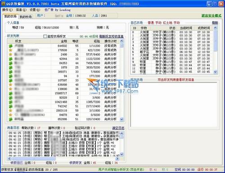Click 刷新 link above own farm list
The width and height of the screenshot is (225, 173).
215,23
